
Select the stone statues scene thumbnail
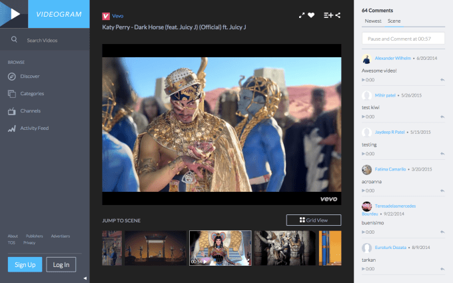pos(285,248)
